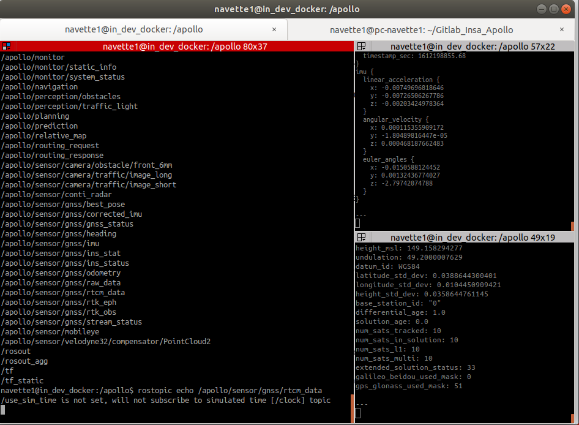
Task: Click the /apollo/routing_request line
Action: coord(50,146)
